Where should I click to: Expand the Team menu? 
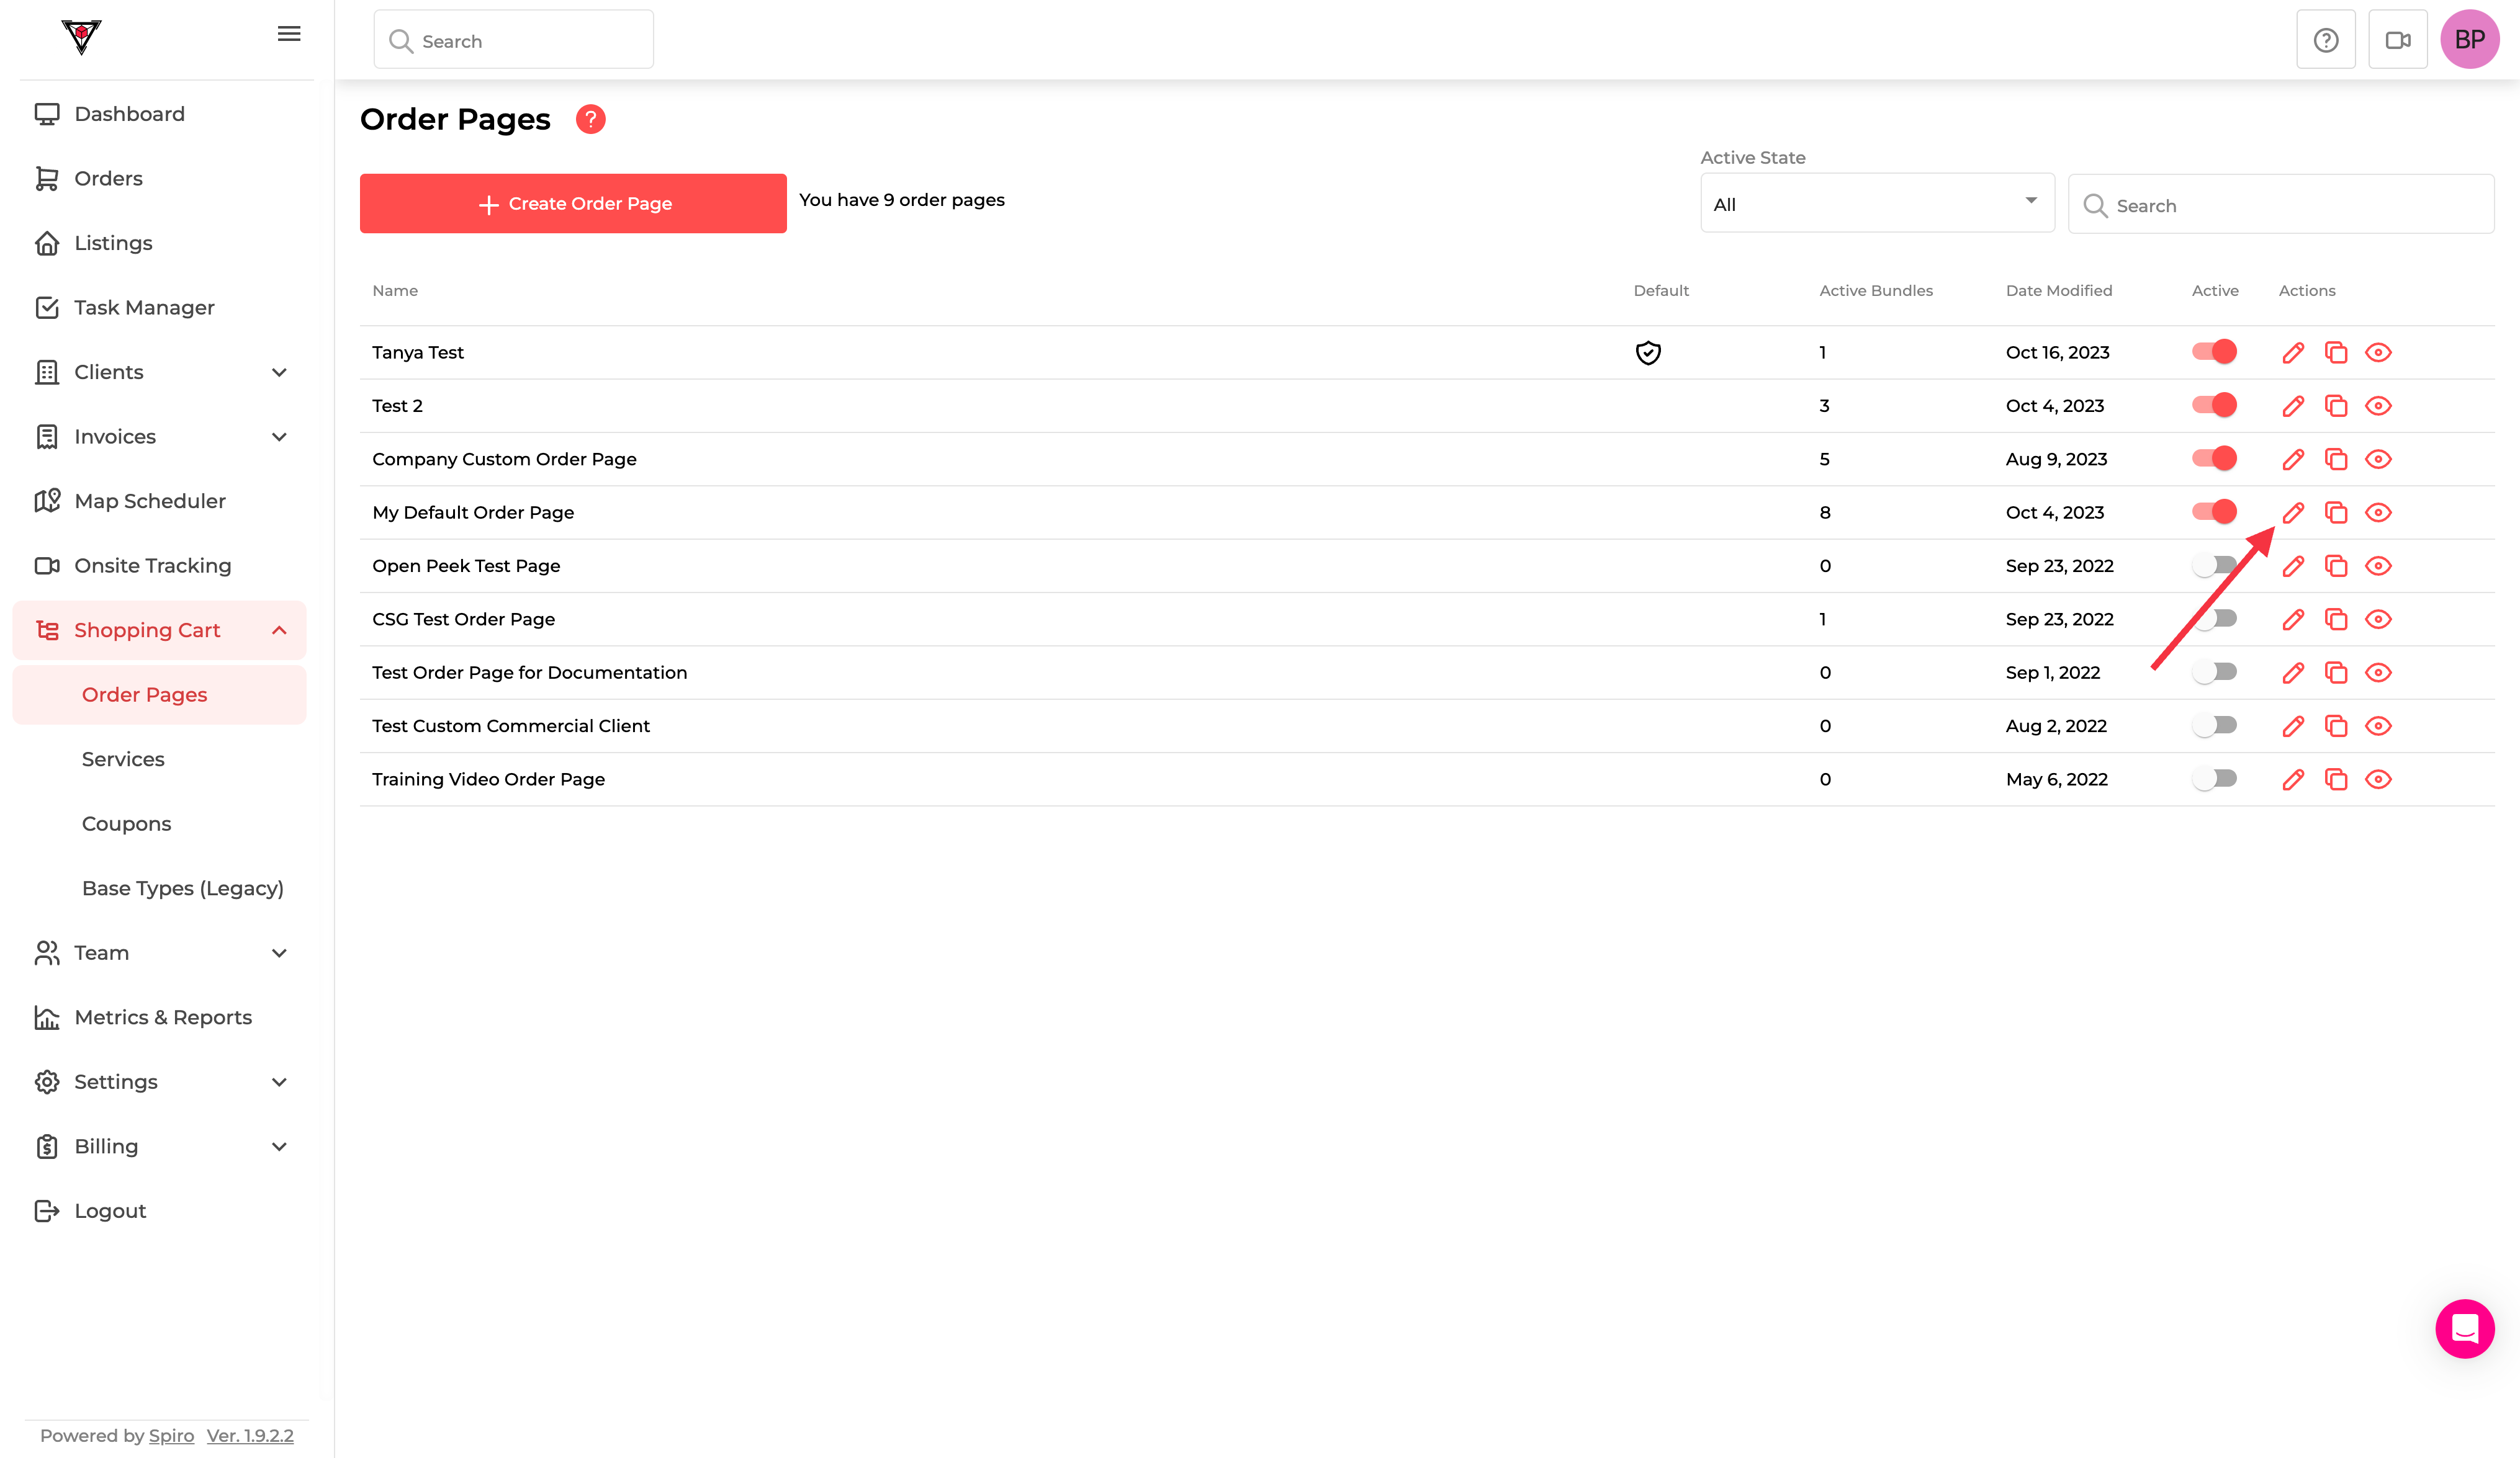point(160,954)
